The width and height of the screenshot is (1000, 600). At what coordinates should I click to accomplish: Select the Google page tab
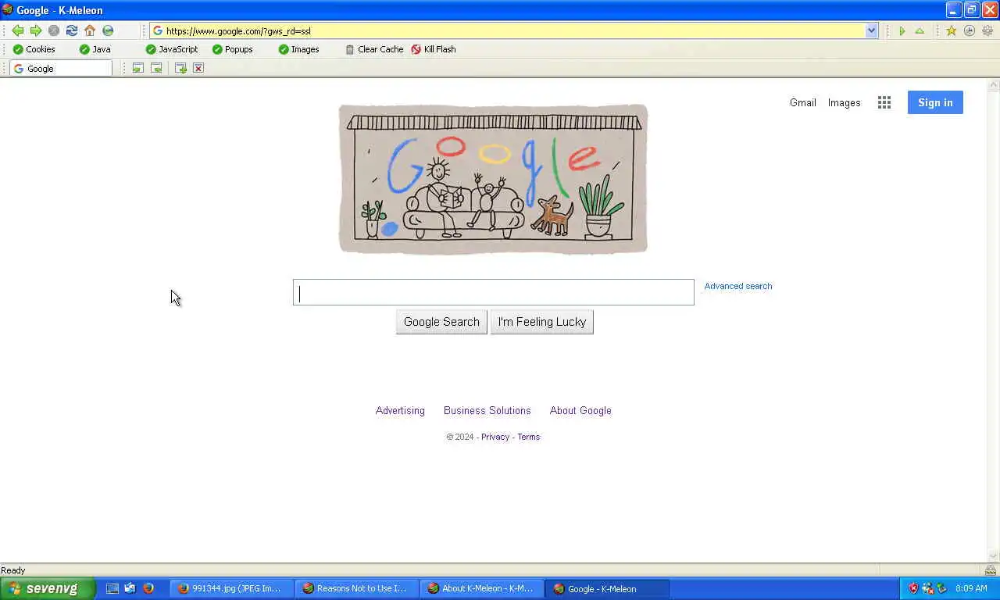61,68
